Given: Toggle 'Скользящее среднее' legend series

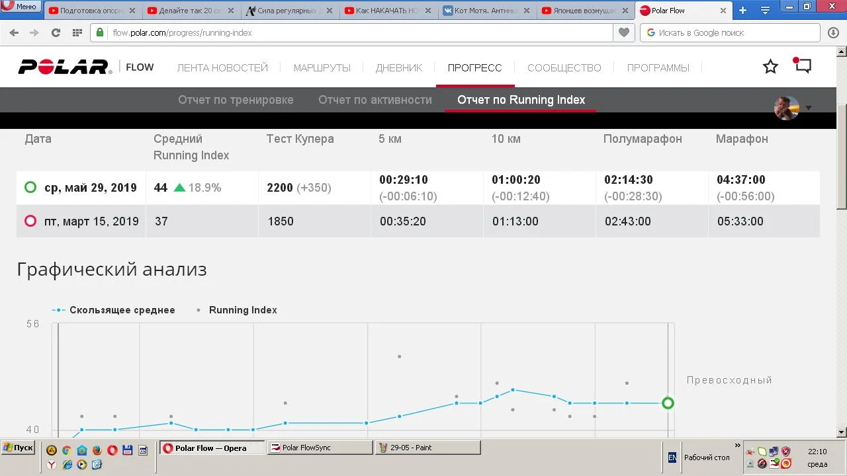Looking at the screenshot, I should (x=114, y=310).
